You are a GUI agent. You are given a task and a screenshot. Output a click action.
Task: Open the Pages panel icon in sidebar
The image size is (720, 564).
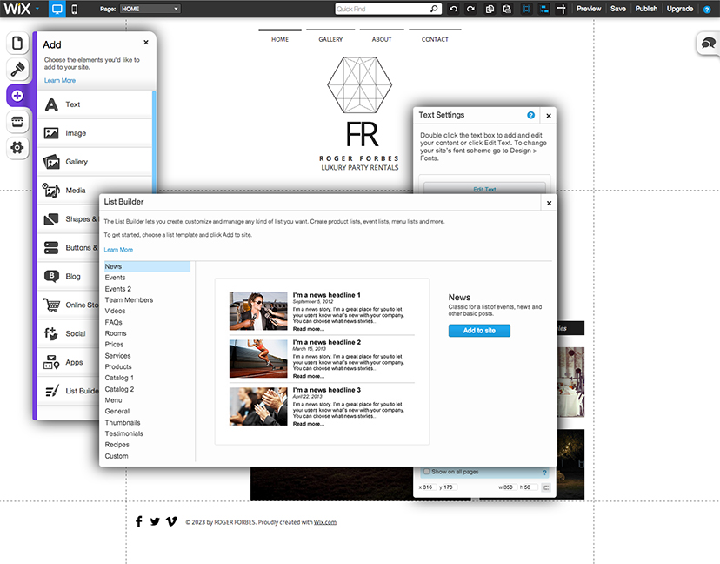17,44
